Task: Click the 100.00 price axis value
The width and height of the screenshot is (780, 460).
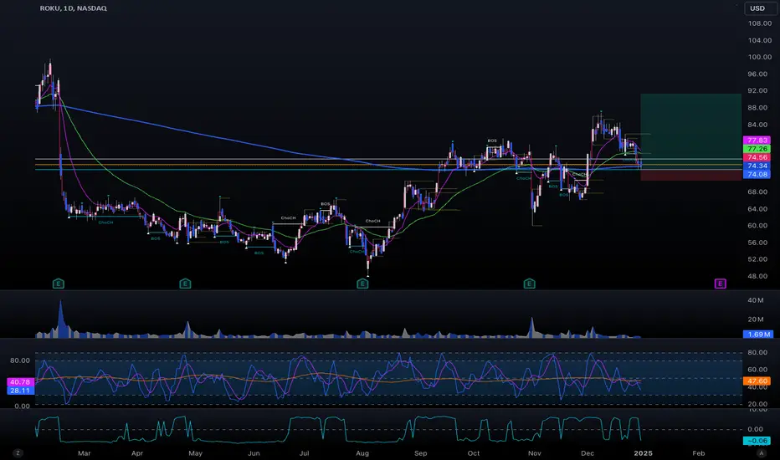Action: [x=760, y=57]
